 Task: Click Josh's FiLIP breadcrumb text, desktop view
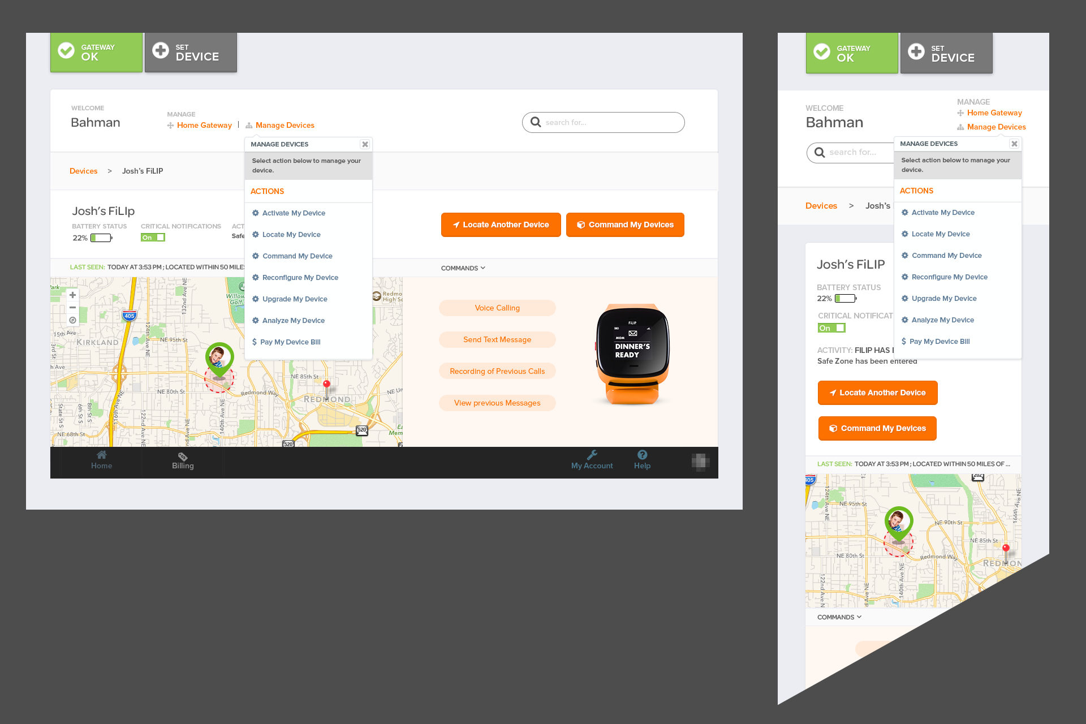[143, 171]
